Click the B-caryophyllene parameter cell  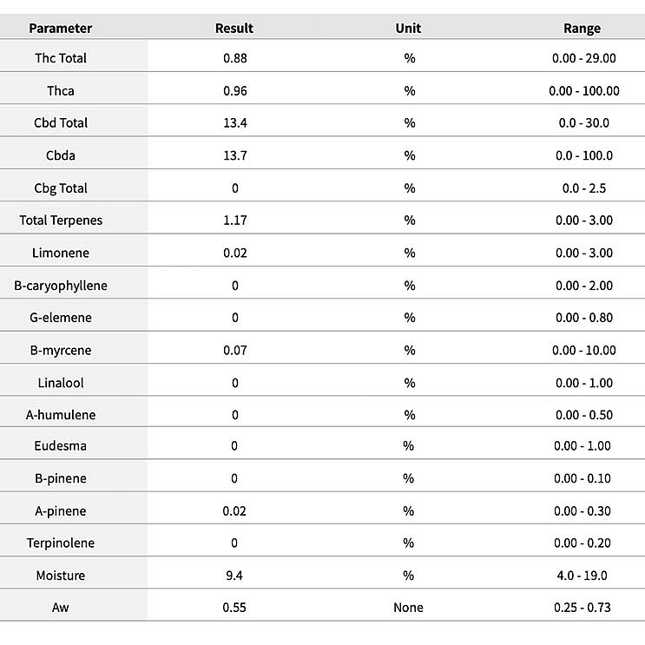tap(61, 286)
